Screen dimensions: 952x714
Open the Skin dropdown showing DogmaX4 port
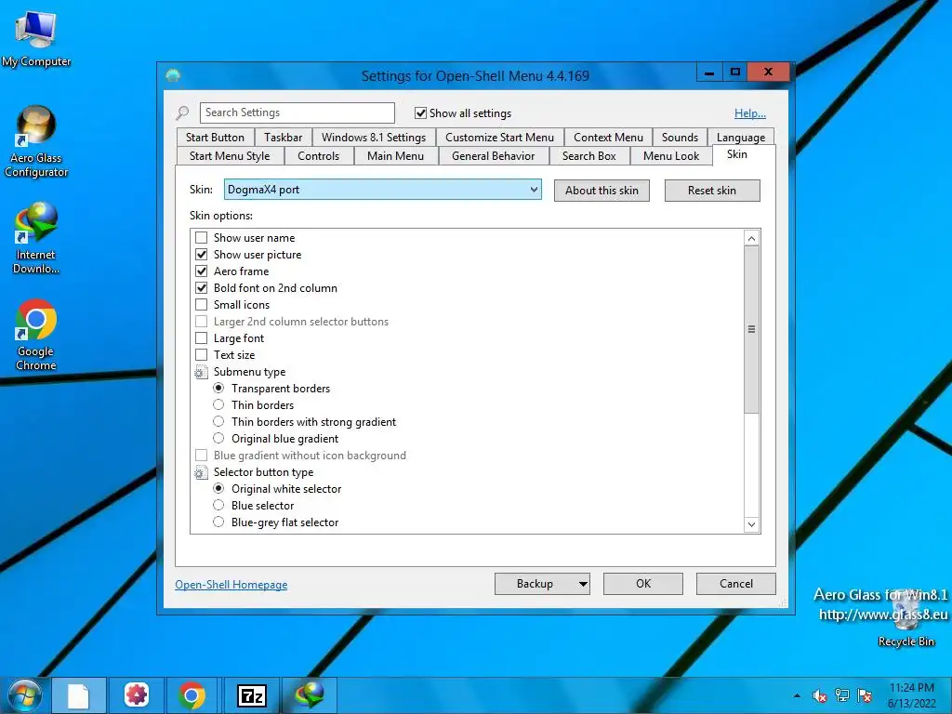[382, 190]
